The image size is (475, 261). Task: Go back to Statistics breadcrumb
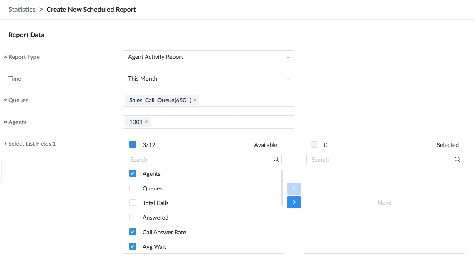(22, 10)
